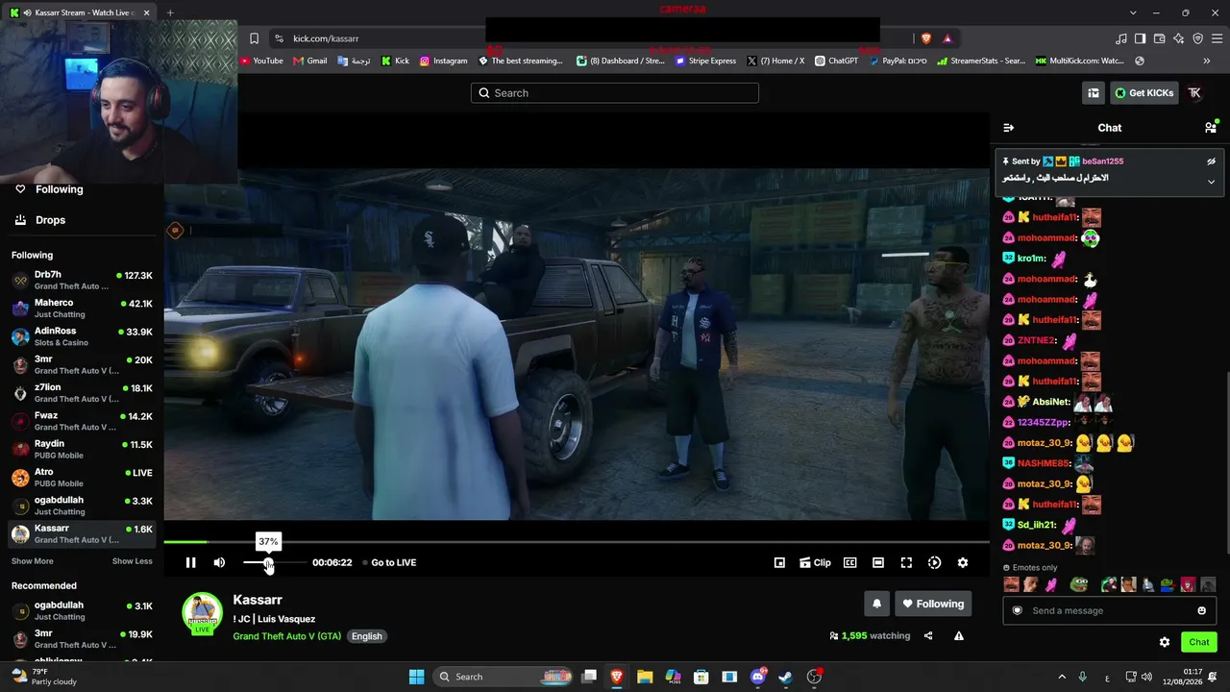Toggle theater mode
This screenshot has width=1230, height=692.
click(x=877, y=562)
